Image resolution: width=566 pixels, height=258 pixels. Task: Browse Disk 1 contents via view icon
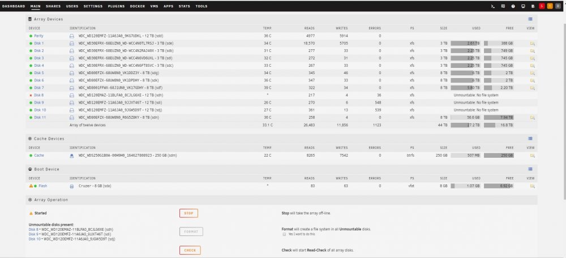pos(532,44)
